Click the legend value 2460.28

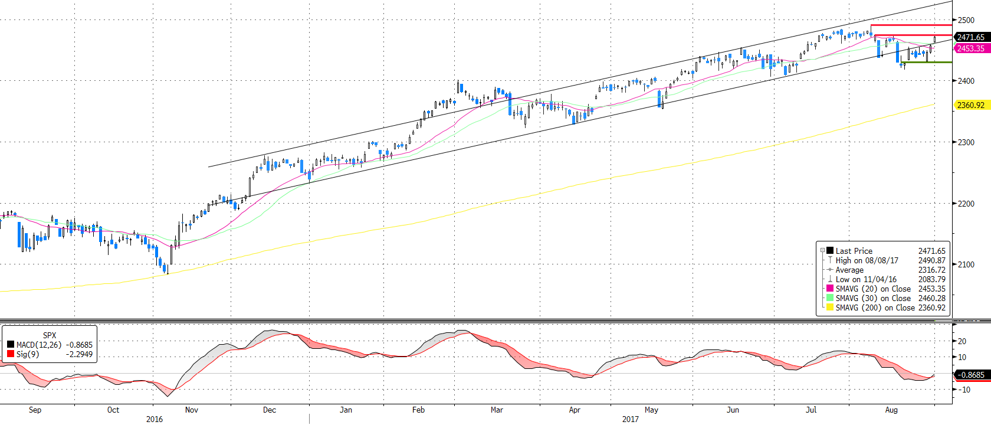(x=931, y=298)
